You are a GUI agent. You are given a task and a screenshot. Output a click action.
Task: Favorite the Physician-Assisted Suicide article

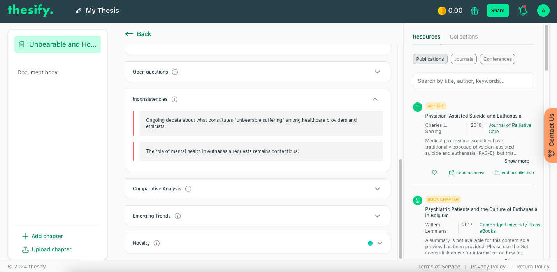(434, 172)
